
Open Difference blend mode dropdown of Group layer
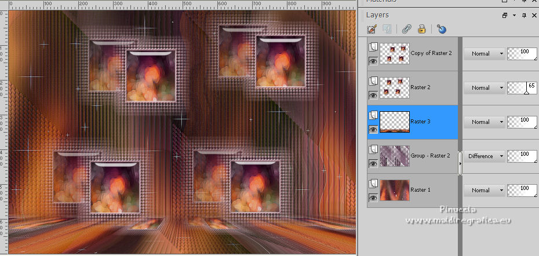(x=485, y=156)
